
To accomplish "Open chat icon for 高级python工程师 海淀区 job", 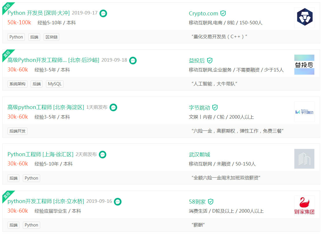I will pyautogui.click(x=113, y=107).
